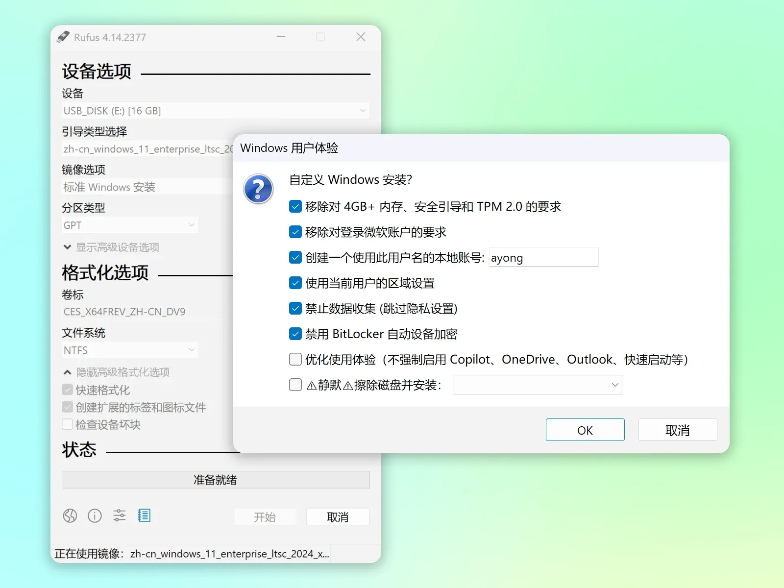Toggle 使用当前用户的区域设置 checkbox
The width and height of the screenshot is (784, 588).
295,283
